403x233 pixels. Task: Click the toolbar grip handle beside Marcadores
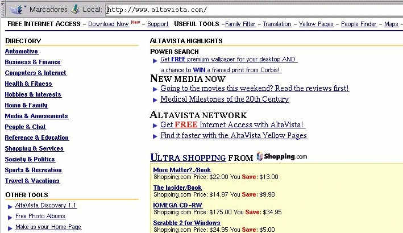3,10
